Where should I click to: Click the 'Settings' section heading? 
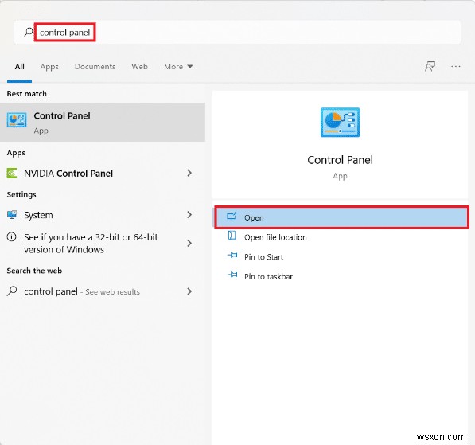(21, 194)
